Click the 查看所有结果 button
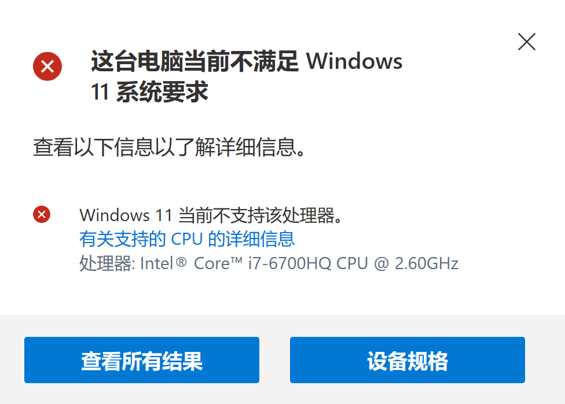 pos(142,360)
